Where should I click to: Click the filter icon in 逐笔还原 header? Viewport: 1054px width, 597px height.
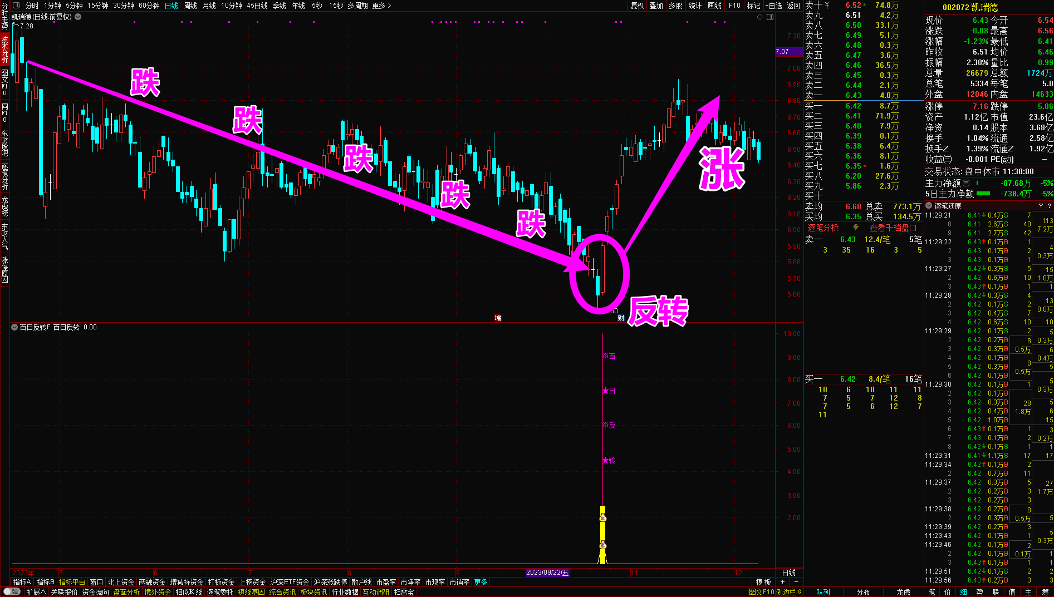point(1041,206)
